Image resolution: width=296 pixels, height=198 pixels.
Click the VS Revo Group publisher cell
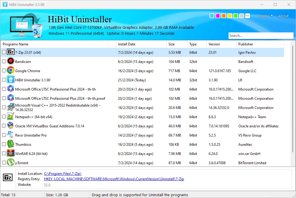click(x=250, y=135)
